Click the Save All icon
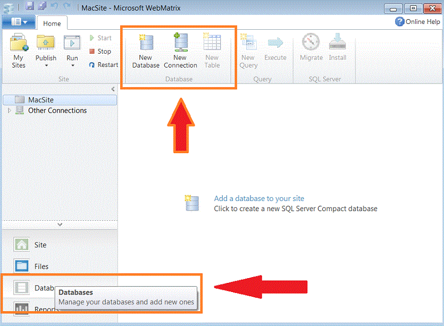Viewport: 444px width, 326px height. click(x=42, y=6)
